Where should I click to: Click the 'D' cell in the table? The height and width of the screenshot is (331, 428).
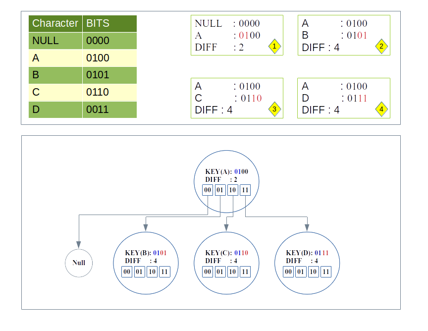pos(55,110)
